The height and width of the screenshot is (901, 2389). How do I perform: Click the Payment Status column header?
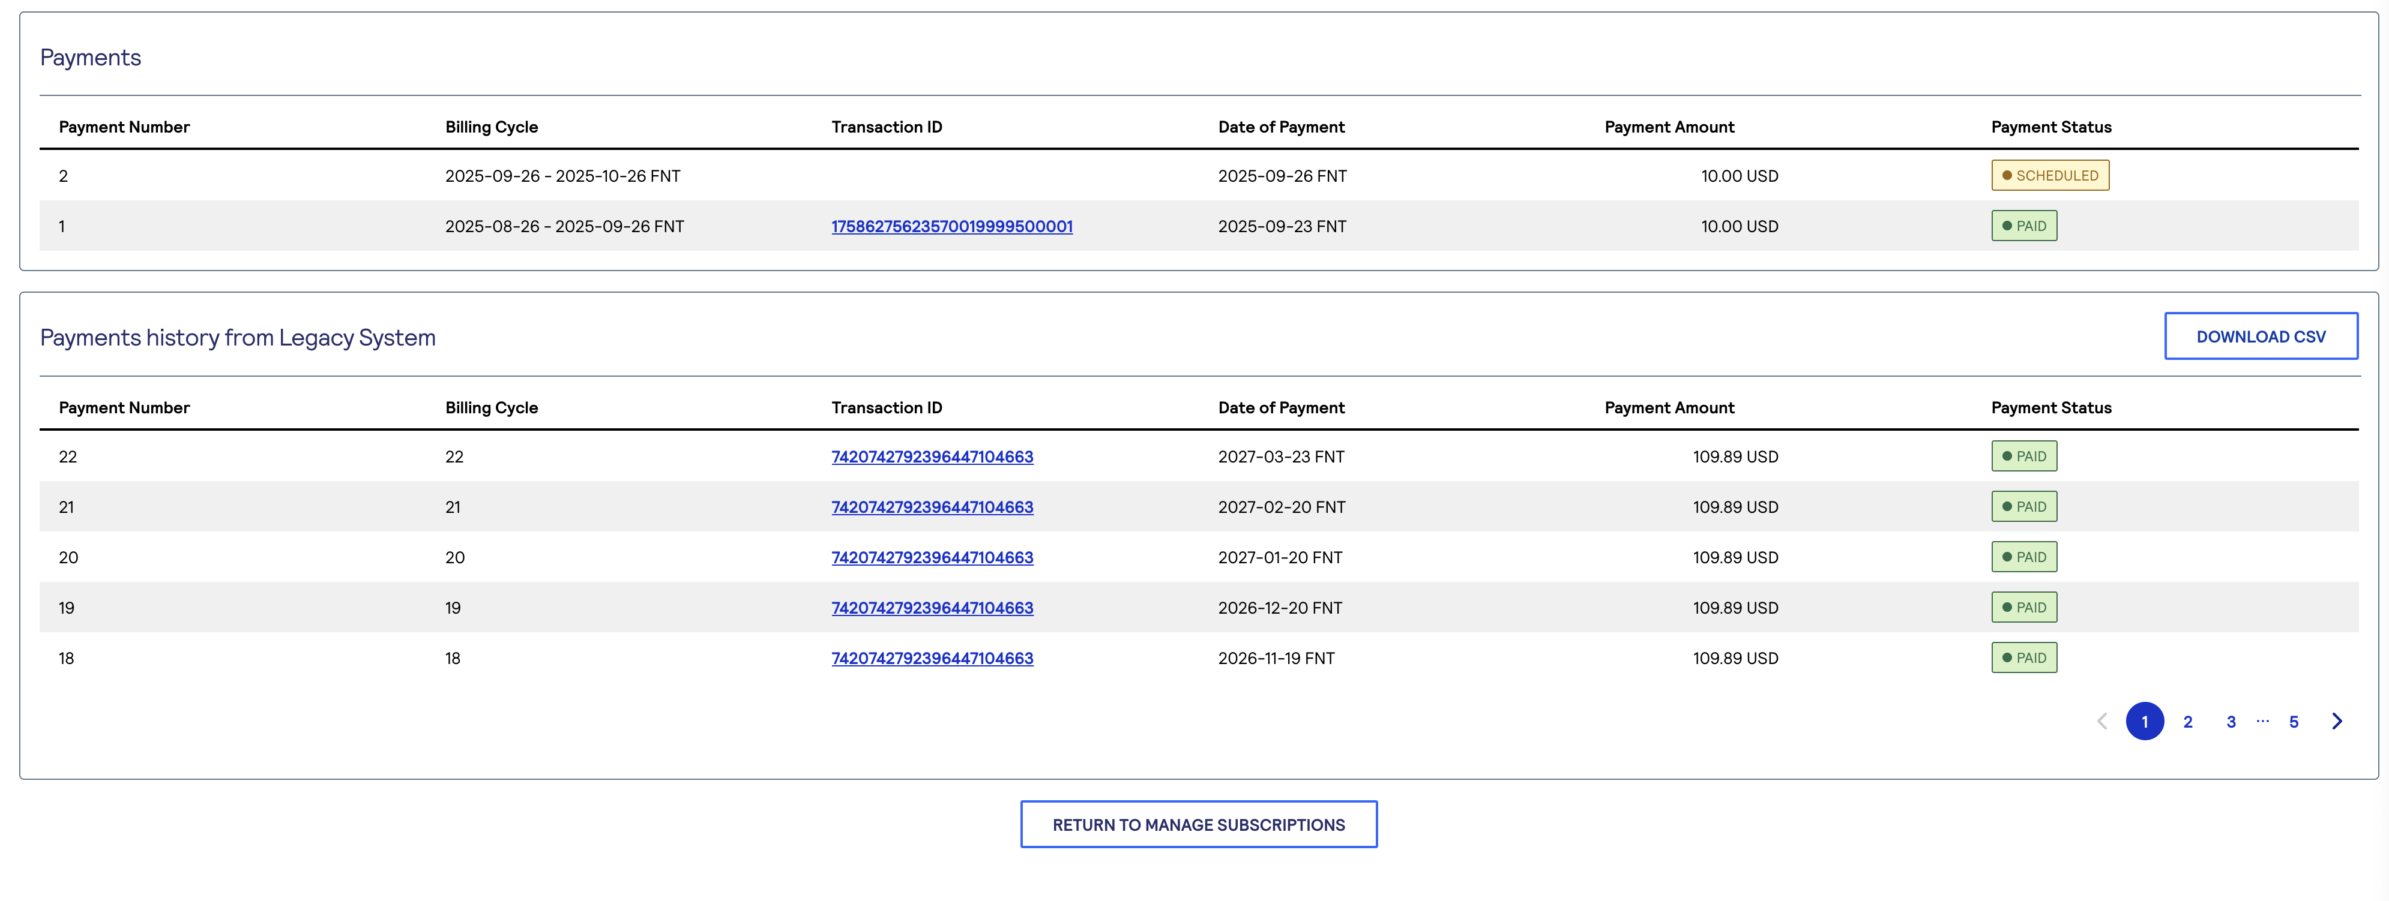(2050, 127)
